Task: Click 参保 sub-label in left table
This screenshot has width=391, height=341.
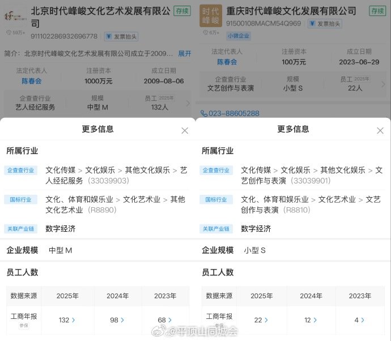Action: tap(24, 326)
